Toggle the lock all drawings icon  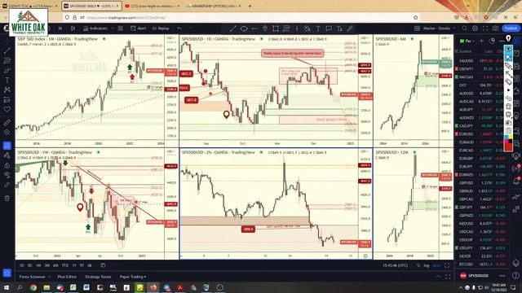pos(7,164)
